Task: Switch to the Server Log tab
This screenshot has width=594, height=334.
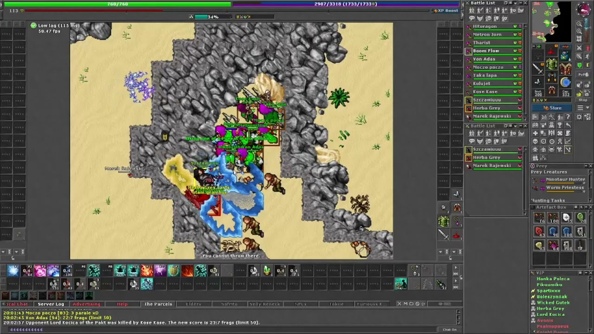Action: point(51,304)
